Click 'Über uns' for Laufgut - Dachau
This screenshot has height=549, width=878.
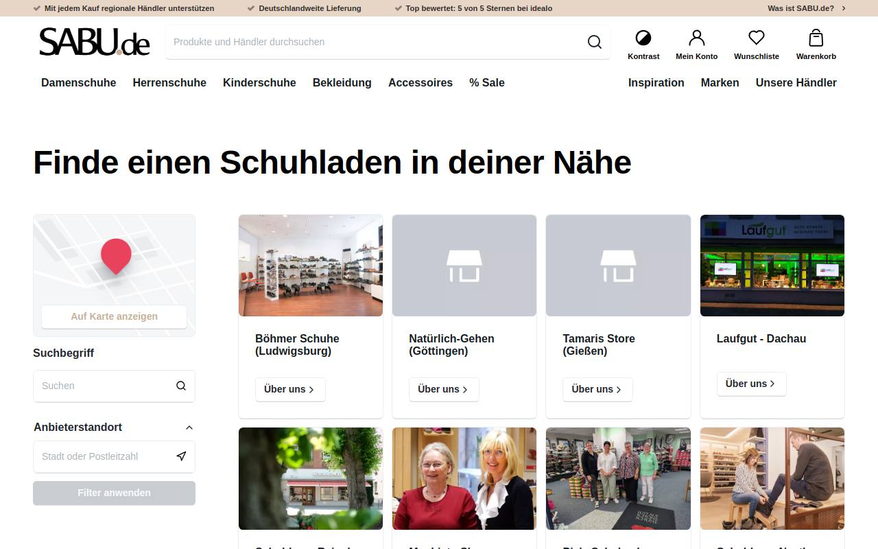click(x=751, y=384)
